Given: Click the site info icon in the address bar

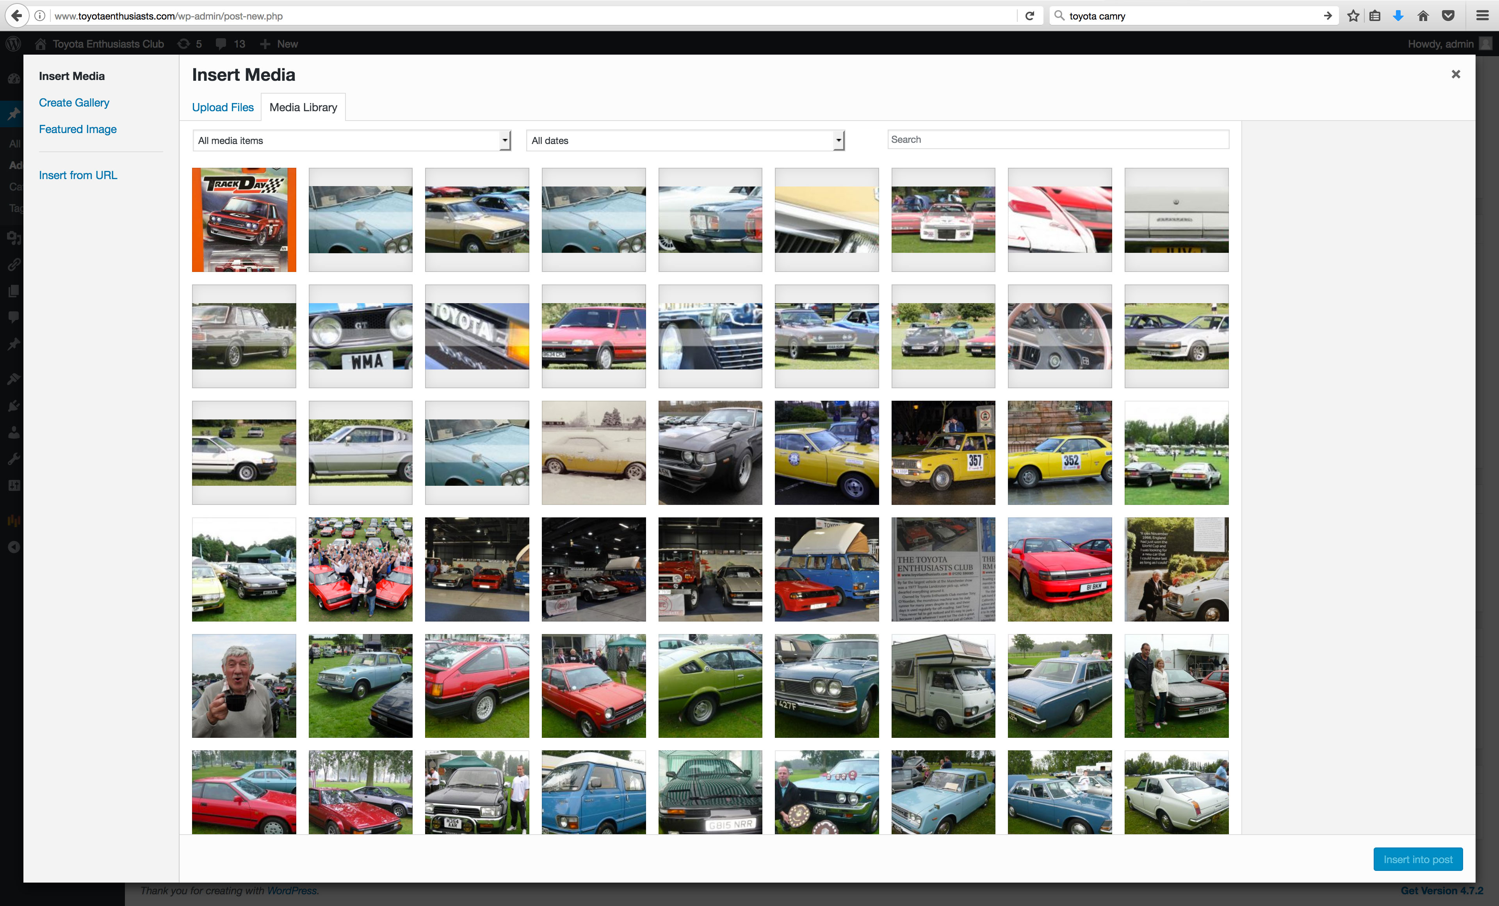Looking at the screenshot, I should coord(39,16).
